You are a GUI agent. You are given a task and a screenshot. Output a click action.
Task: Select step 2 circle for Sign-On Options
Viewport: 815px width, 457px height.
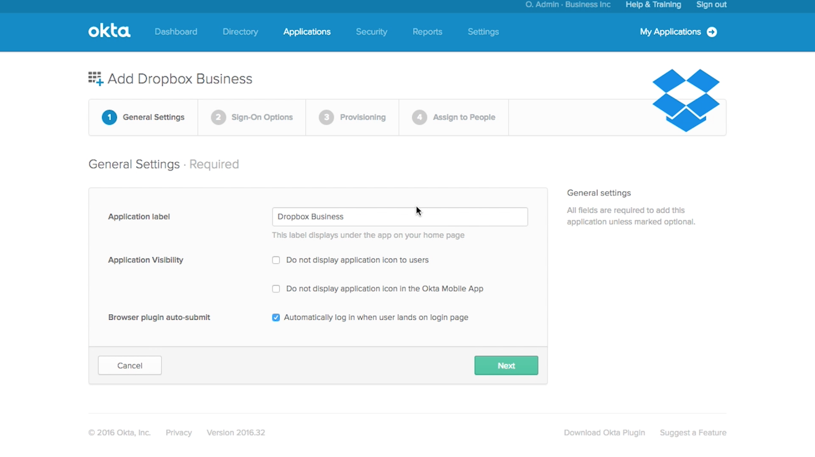(218, 117)
